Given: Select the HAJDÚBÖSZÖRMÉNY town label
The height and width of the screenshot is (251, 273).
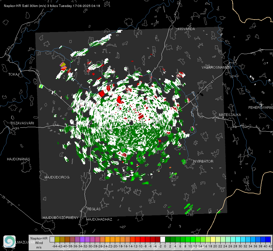Looking at the screenshot, I should coord(61,218).
